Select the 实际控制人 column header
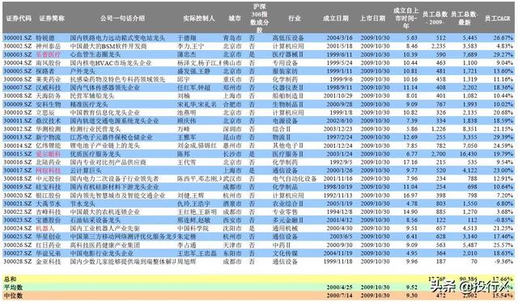 pyautogui.click(x=199, y=19)
